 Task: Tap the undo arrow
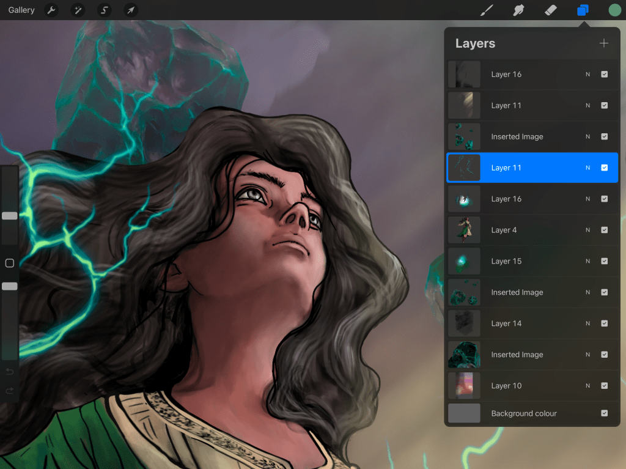[x=9, y=371]
